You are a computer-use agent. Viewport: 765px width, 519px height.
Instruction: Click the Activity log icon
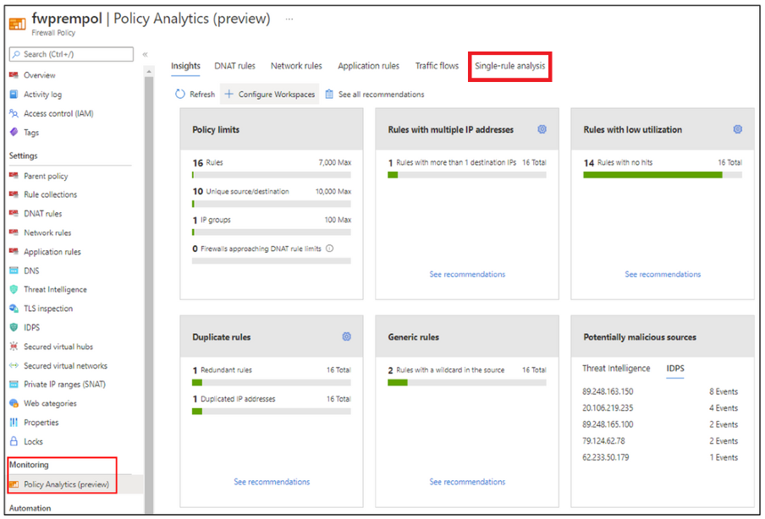click(x=14, y=94)
